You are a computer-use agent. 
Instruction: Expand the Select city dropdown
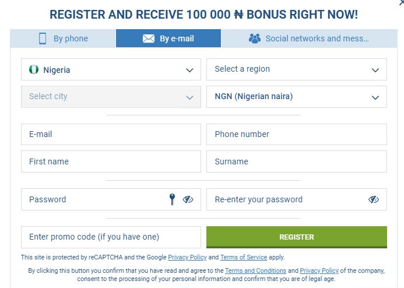click(x=111, y=97)
